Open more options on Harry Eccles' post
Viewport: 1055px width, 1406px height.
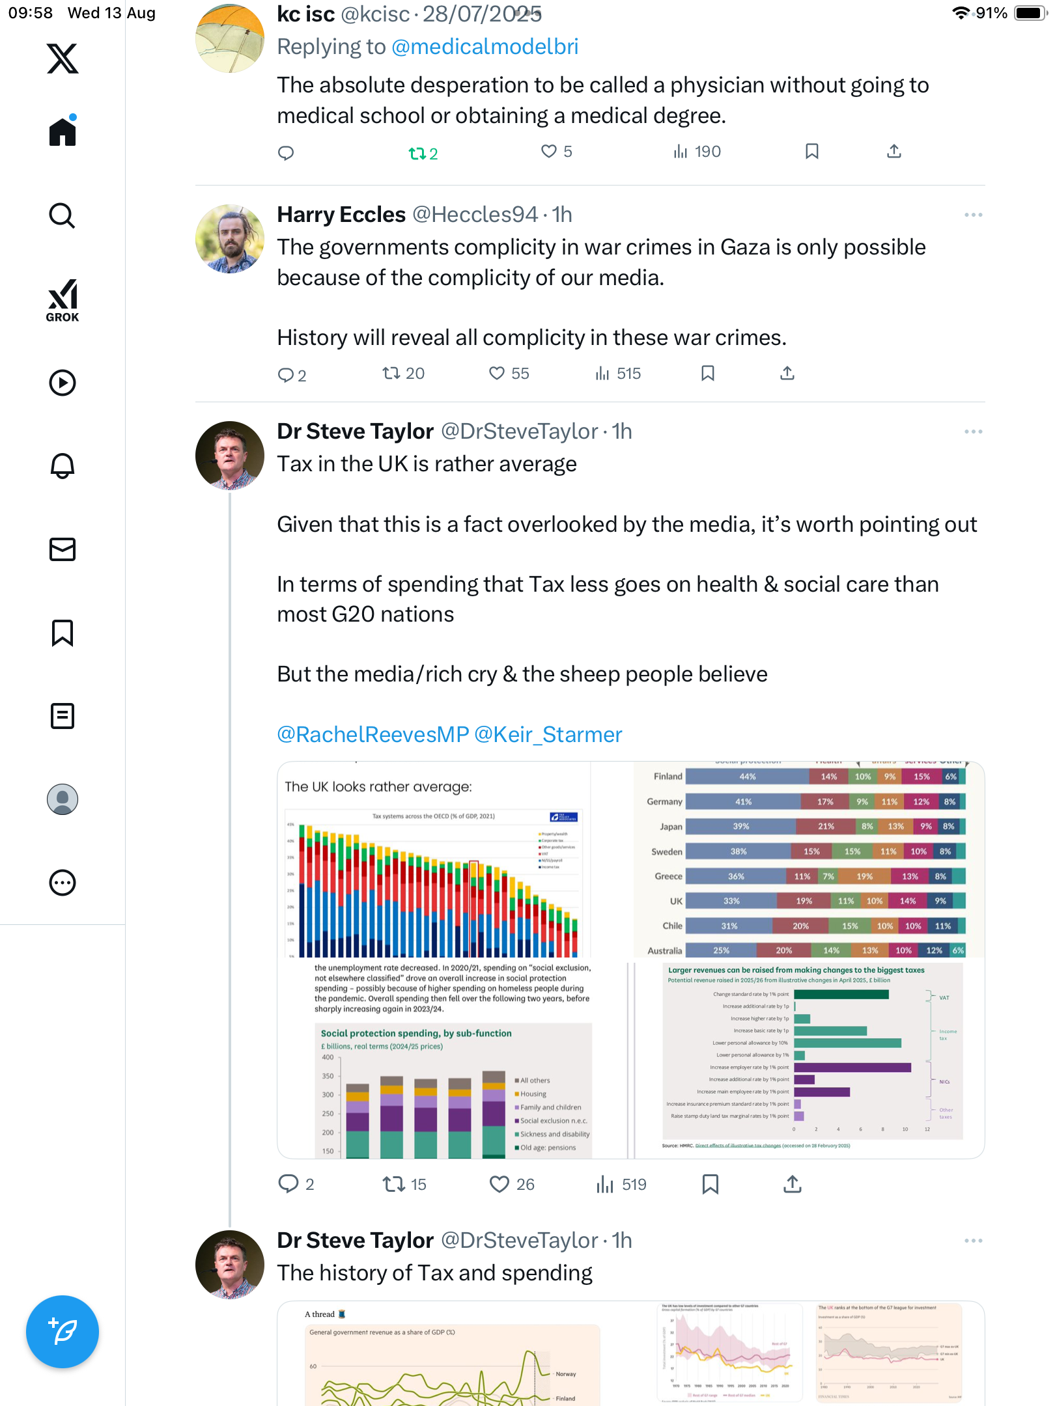(x=973, y=215)
